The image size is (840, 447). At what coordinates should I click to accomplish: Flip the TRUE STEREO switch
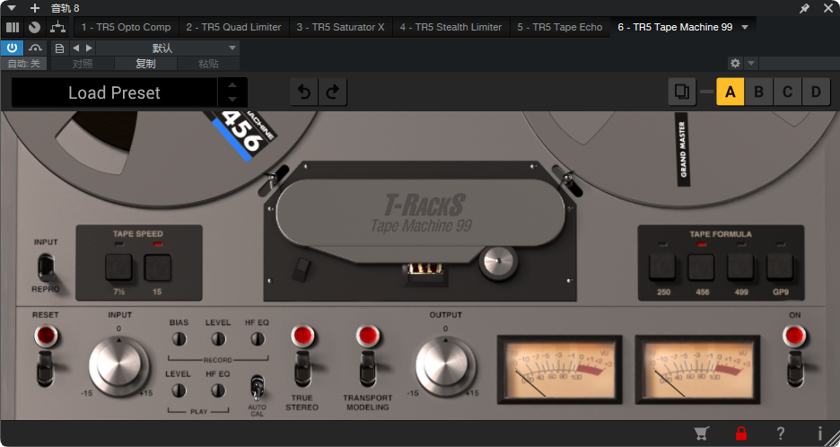pyautogui.click(x=302, y=368)
